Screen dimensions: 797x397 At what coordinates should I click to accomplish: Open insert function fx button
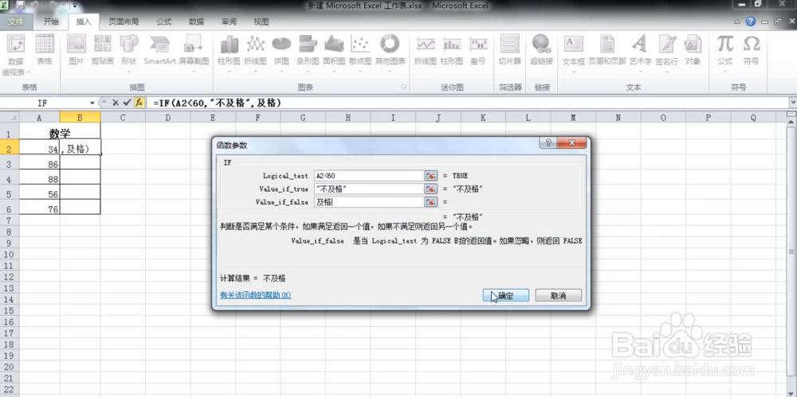[139, 103]
